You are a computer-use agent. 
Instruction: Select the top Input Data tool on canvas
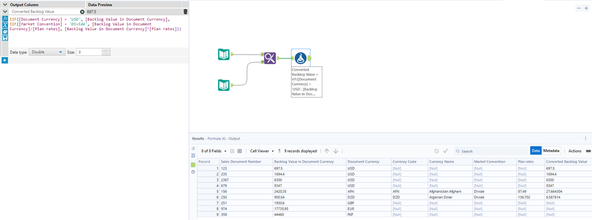[x=223, y=55]
